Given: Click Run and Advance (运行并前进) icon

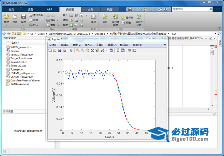Looking at the screenshot, I should (x=115, y=17).
